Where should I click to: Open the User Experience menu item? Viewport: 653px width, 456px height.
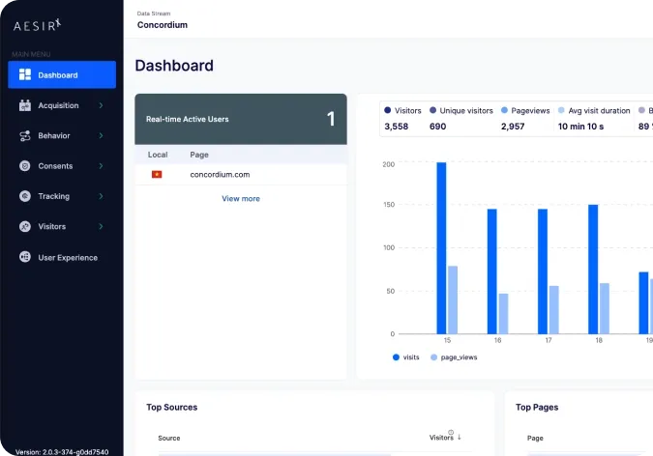tap(62, 257)
